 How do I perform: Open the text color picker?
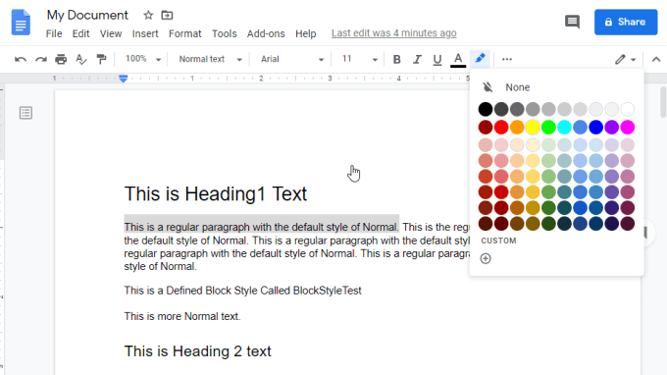[x=458, y=59]
